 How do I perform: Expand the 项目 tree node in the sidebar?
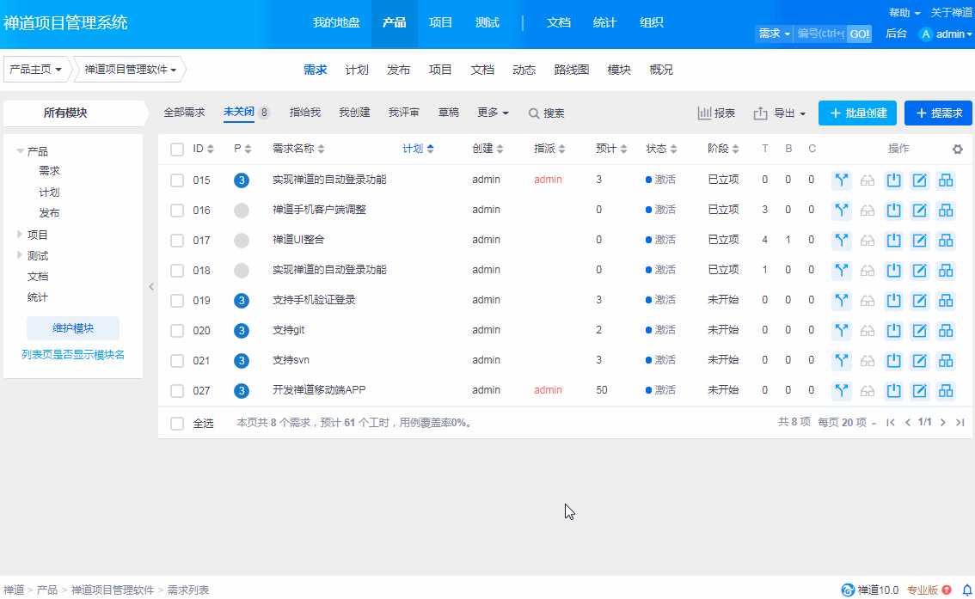coord(21,235)
